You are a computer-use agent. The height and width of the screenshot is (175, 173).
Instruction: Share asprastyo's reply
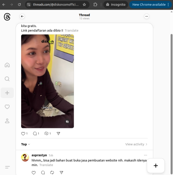click(62, 173)
